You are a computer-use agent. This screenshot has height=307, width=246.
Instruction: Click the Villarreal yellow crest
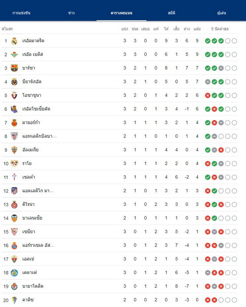(x=14, y=82)
